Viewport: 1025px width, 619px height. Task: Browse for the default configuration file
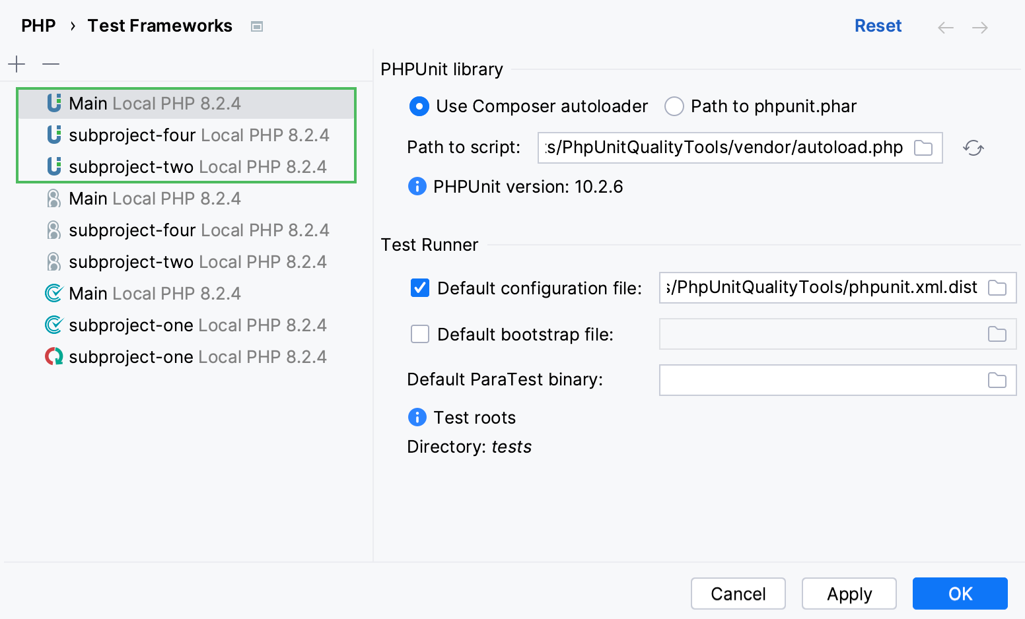tap(997, 288)
